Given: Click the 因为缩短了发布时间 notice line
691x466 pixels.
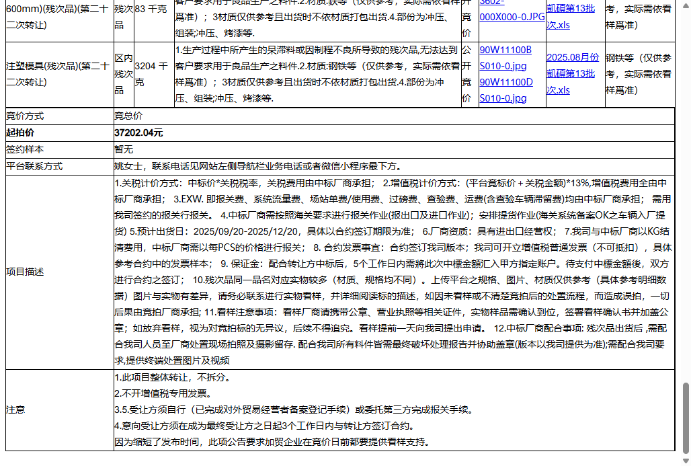Looking at the screenshot, I should coord(272,442).
